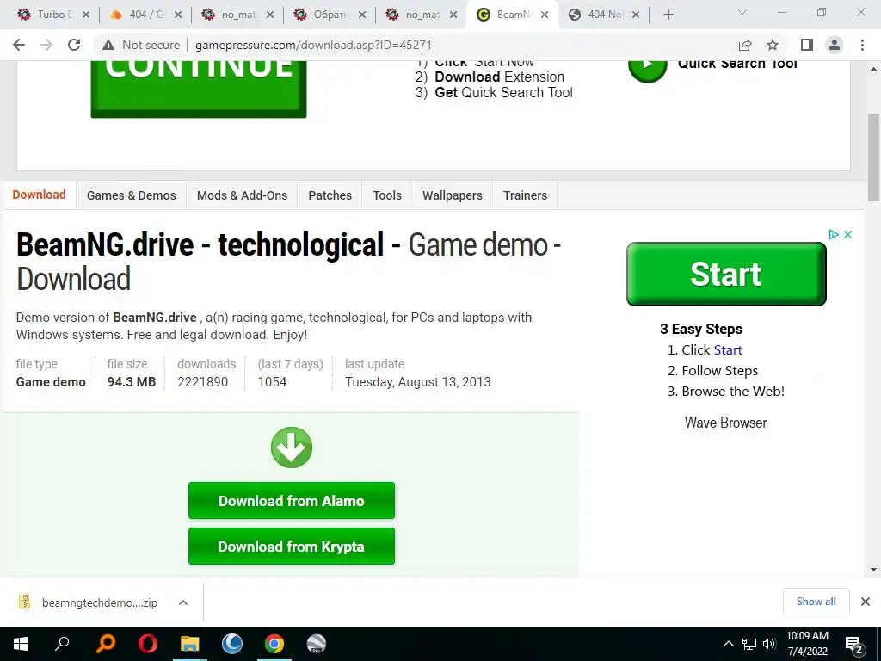The image size is (881, 661).
Task: Open the tab search chevron
Action: pyautogui.click(x=742, y=12)
